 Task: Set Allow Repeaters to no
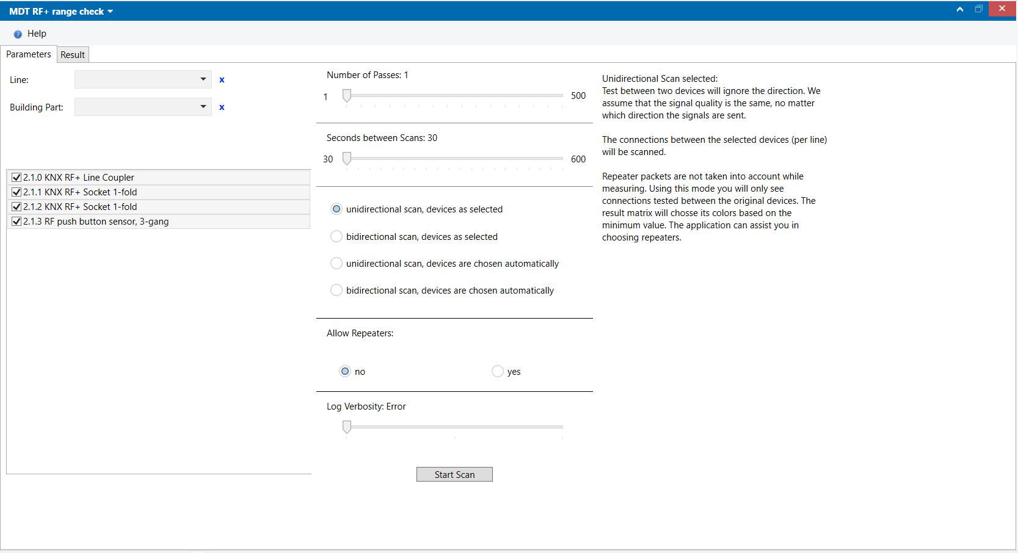pos(345,371)
